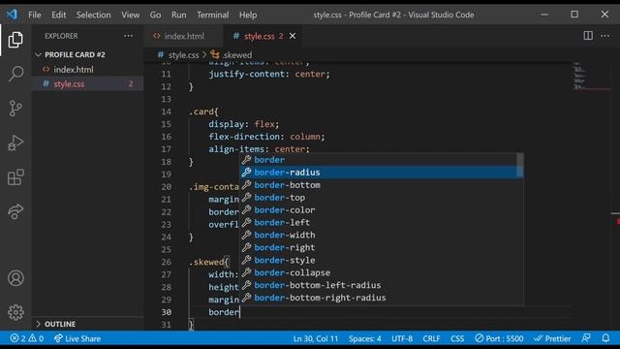This screenshot has height=349, width=620.
Task: Change line endings via CRLF
Action: point(431,338)
